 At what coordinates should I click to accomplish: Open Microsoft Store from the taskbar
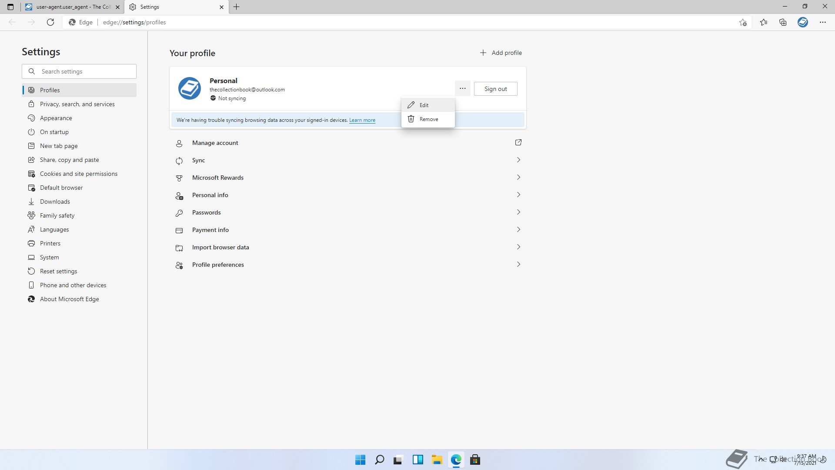coord(475,460)
